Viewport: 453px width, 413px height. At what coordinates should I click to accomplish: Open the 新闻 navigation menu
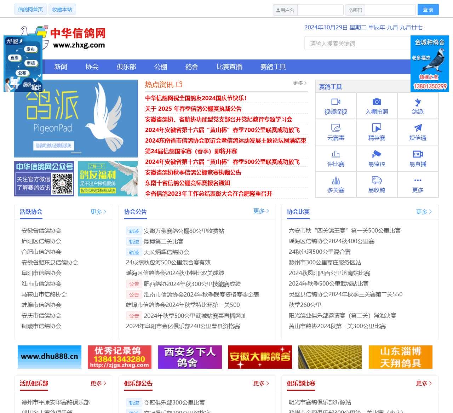pyautogui.click(x=61, y=67)
